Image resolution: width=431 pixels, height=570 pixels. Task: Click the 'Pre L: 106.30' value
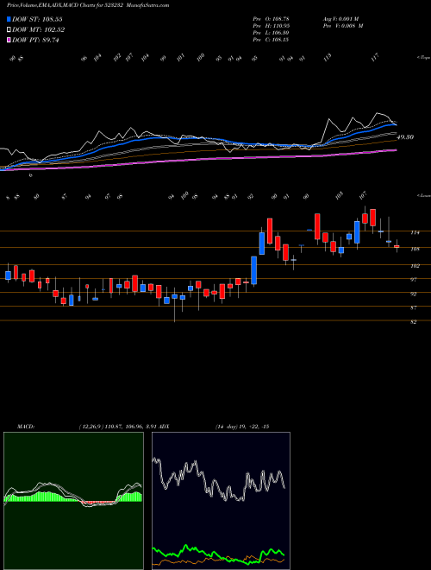coord(271,33)
